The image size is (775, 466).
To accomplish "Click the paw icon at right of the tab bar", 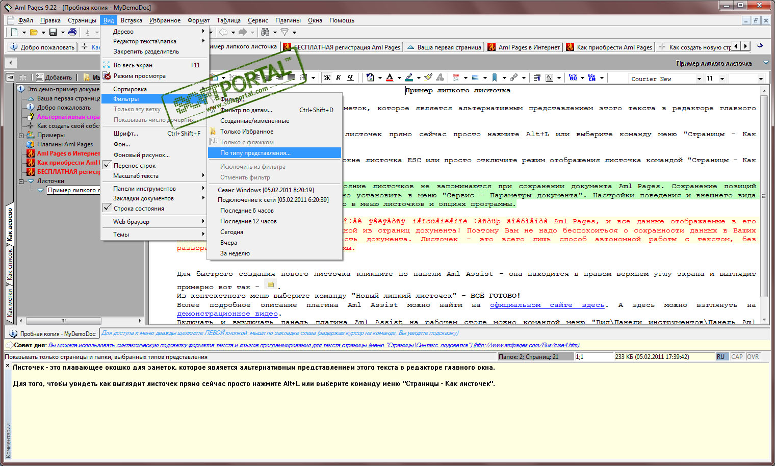I will (x=760, y=46).
